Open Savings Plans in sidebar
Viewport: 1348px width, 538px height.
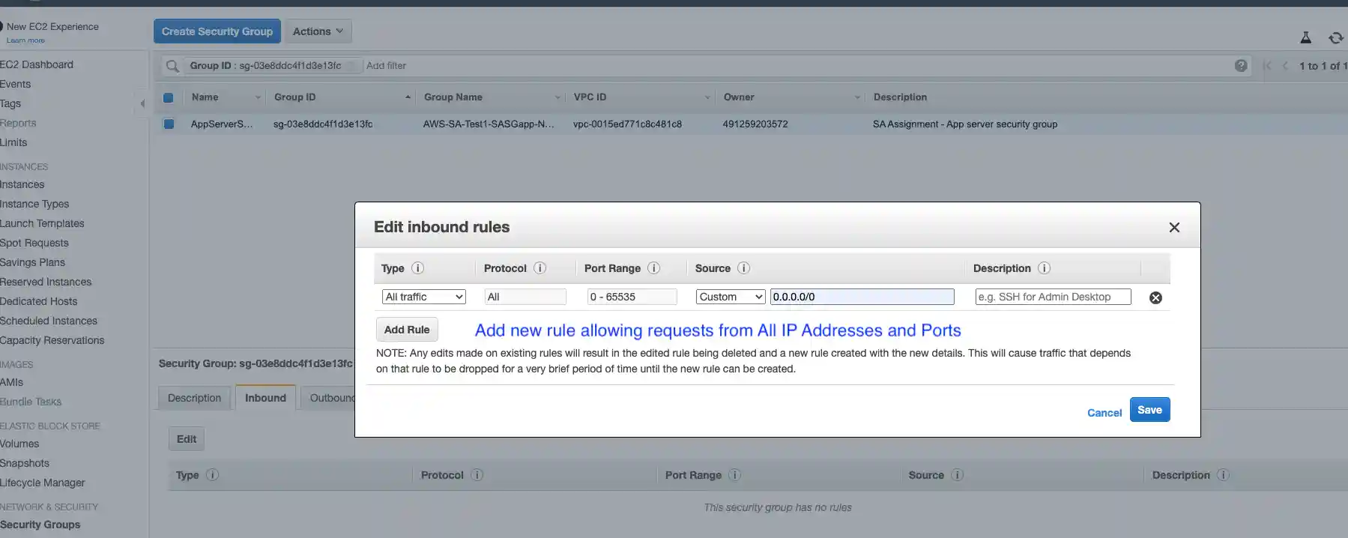click(32, 262)
